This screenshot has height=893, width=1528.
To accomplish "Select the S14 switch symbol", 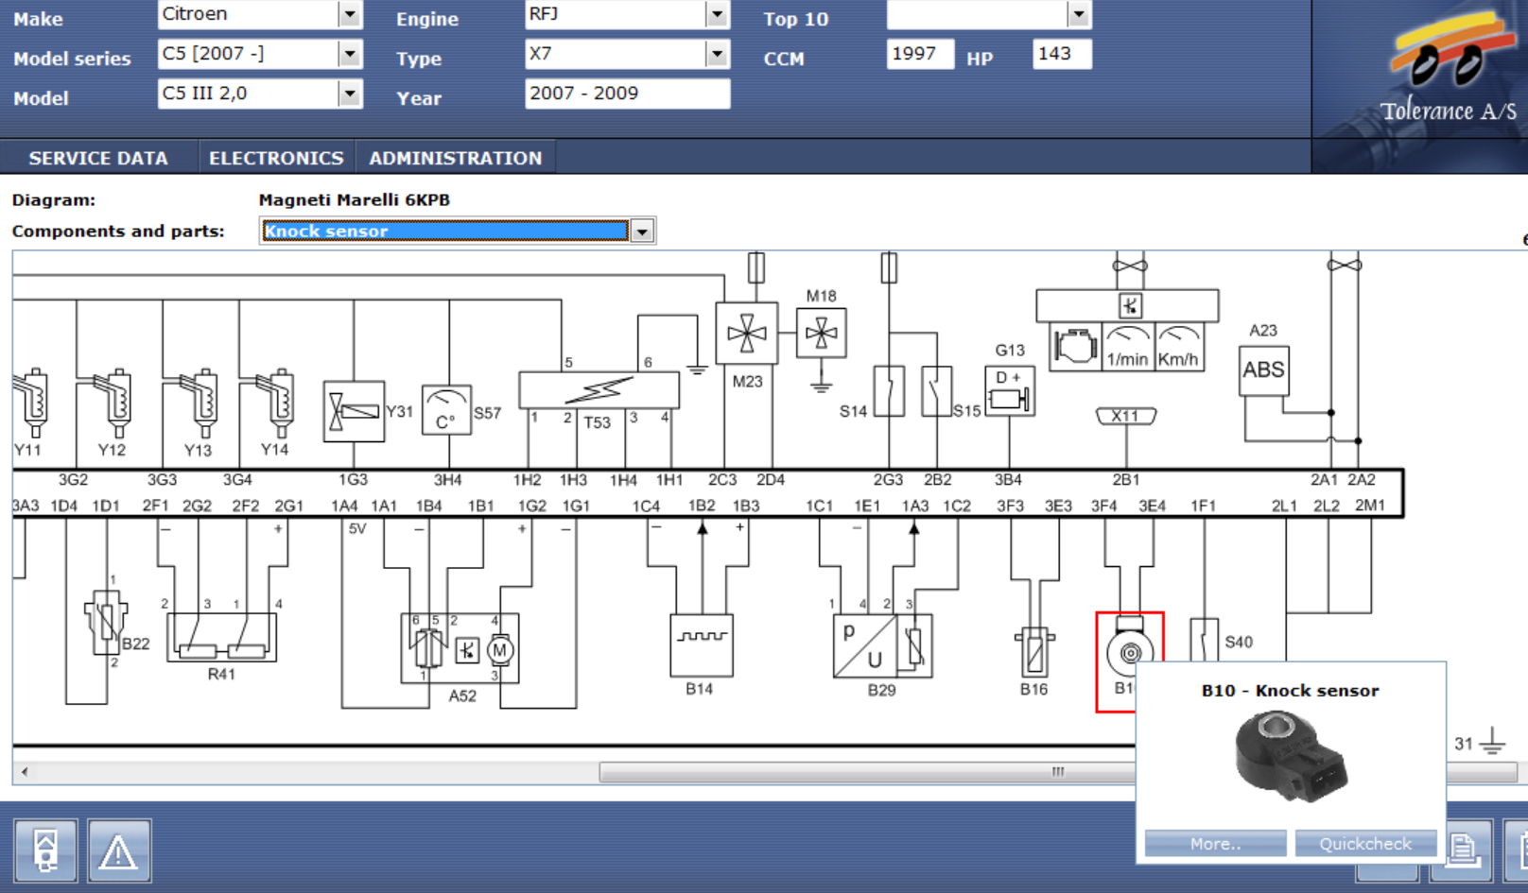I will coord(889,391).
